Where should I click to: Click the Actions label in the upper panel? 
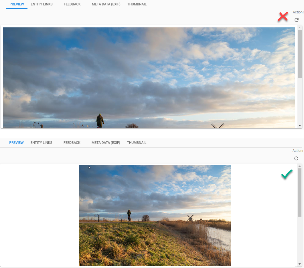coord(298,12)
